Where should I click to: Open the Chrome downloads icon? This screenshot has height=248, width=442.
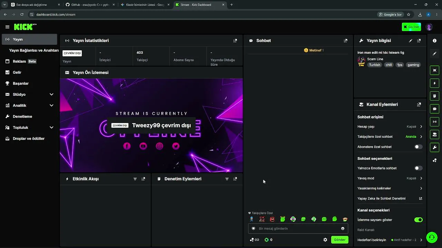[x=420, y=14]
